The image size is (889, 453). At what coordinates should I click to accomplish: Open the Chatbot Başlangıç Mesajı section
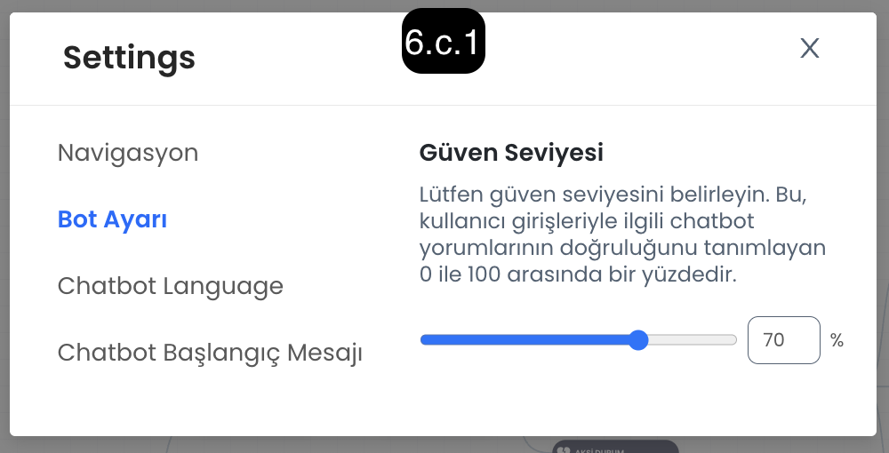point(210,353)
